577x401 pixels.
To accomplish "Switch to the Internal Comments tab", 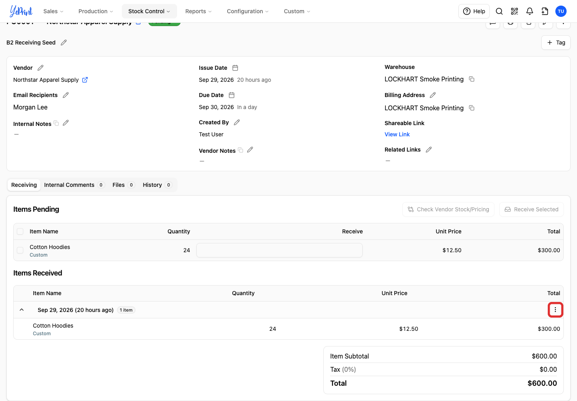I will coord(74,185).
